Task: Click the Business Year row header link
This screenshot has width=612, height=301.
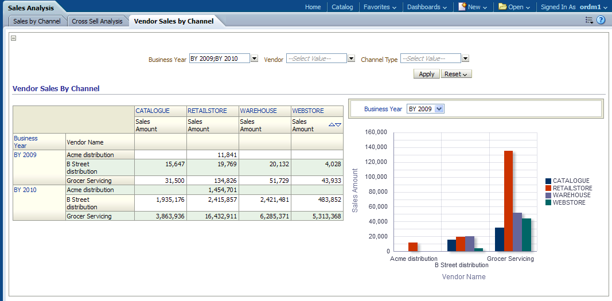Action: tap(26, 142)
